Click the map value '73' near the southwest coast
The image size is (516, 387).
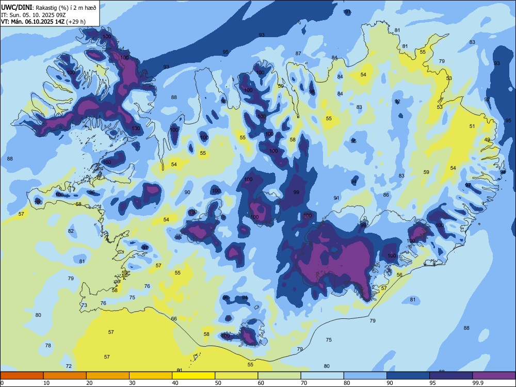[84, 305]
